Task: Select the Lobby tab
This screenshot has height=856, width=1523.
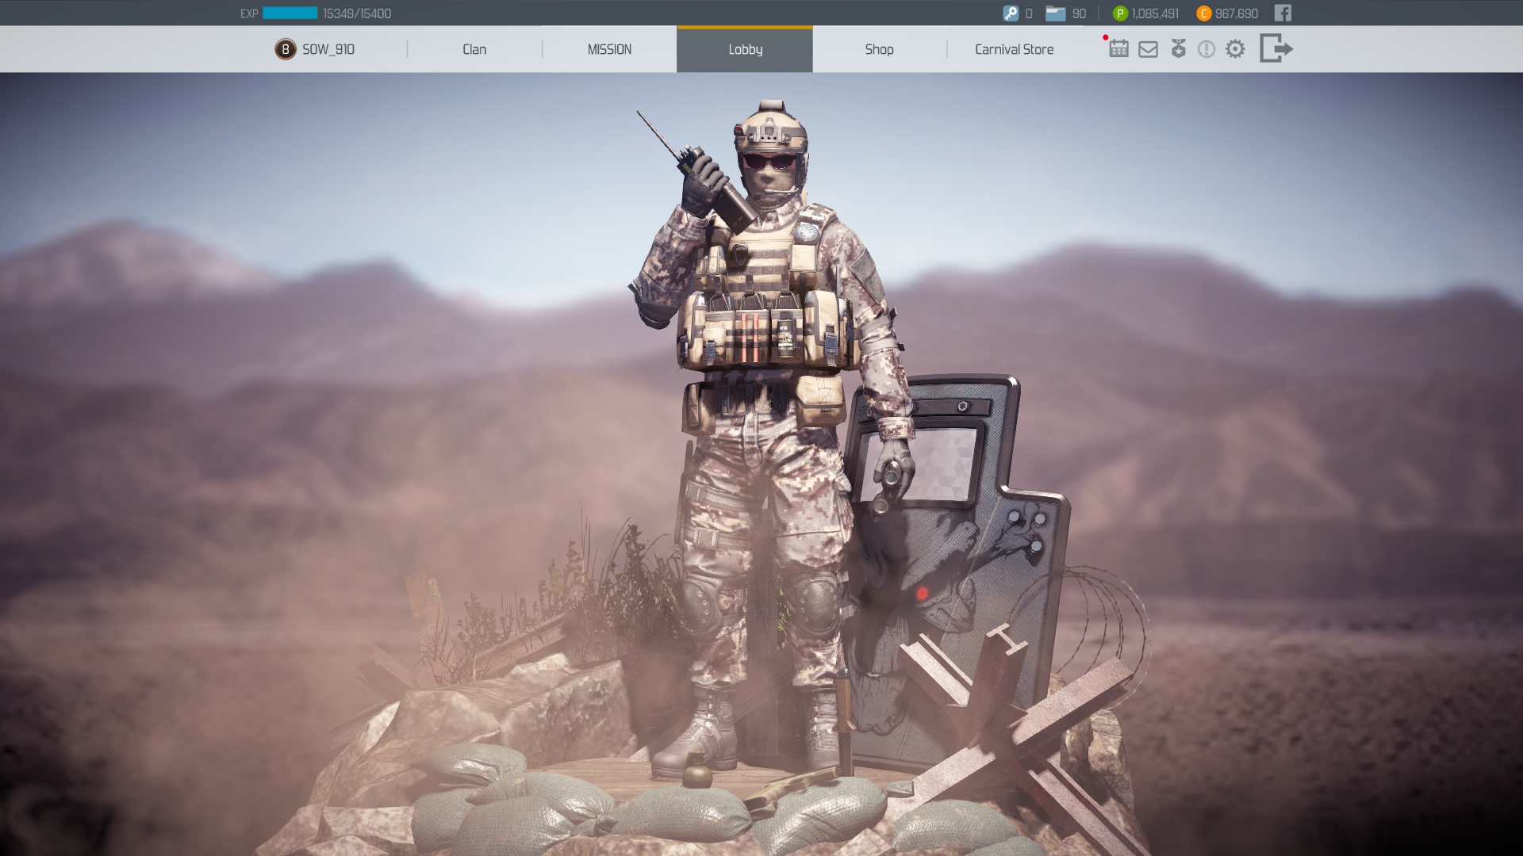Action: pyautogui.click(x=745, y=49)
